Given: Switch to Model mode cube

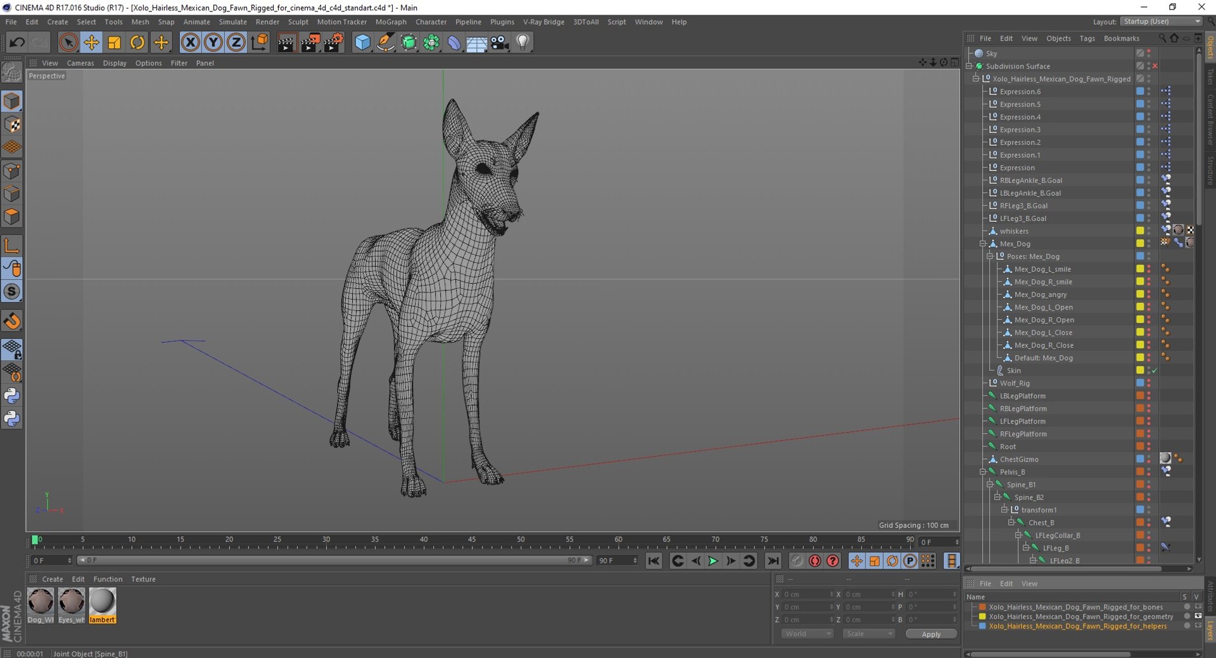Looking at the screenshot, I should (11, 101).
